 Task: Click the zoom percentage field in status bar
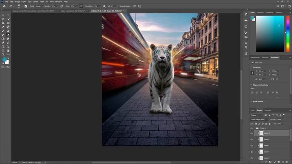coord(15,163)
